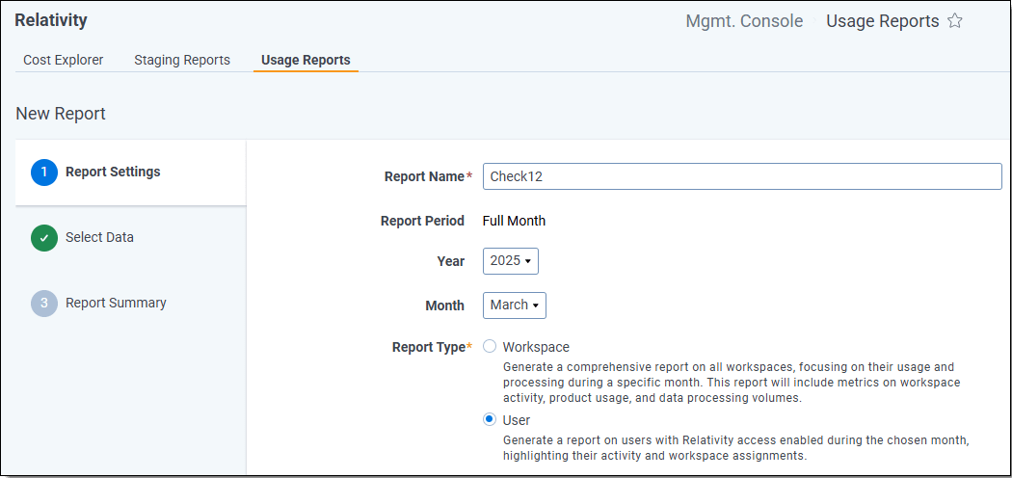Click the Relativity logo text
This screenshot has height=478, width=1012.
51,20
